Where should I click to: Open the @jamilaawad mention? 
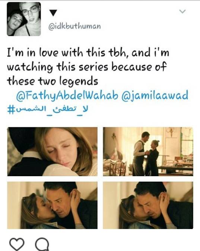pyautogui.click(x=155, y=95)
